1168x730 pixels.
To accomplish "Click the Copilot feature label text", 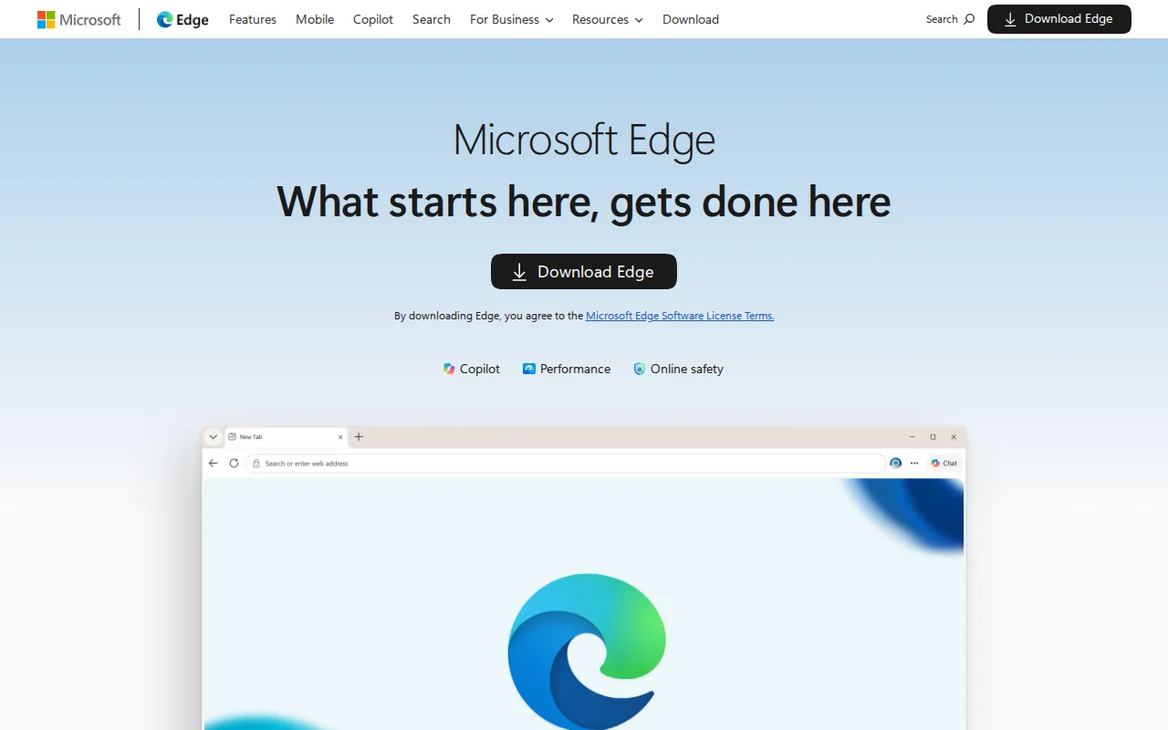I will point(480,369).
